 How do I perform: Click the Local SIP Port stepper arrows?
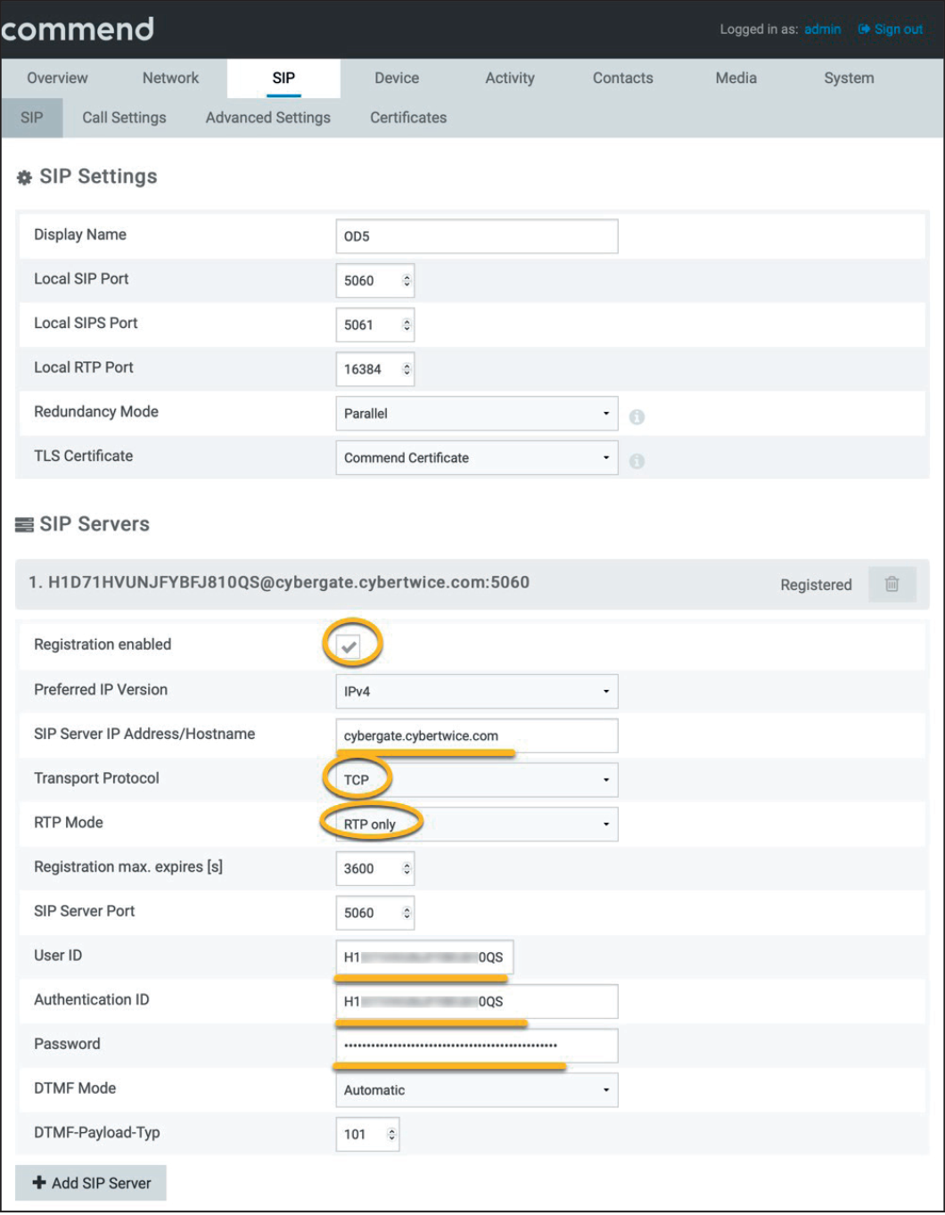pyautogui.click(x=407, y=281)
